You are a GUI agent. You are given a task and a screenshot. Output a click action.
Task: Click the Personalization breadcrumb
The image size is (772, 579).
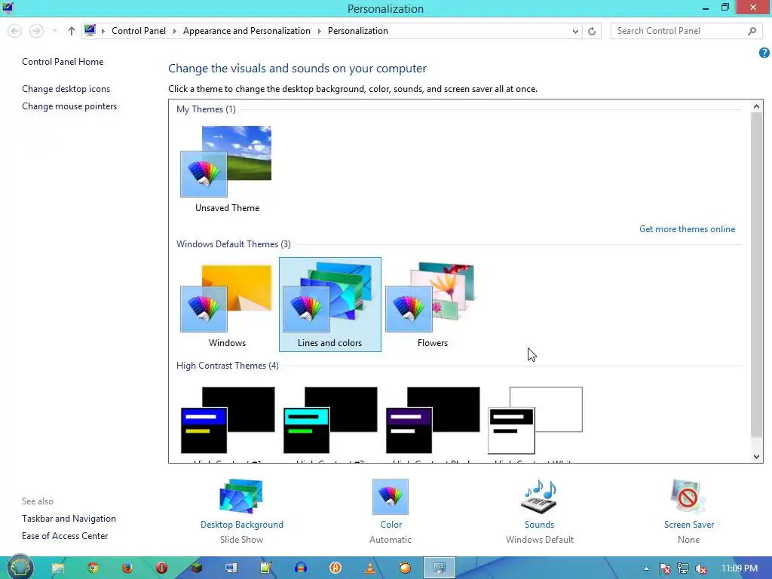point(358,30)
